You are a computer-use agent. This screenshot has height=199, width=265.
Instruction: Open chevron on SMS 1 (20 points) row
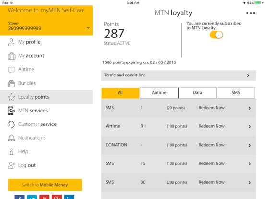point(250,108)
